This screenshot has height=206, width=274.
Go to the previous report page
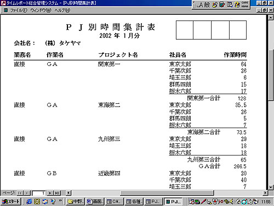pyautogui.click(x=27, y=193)
